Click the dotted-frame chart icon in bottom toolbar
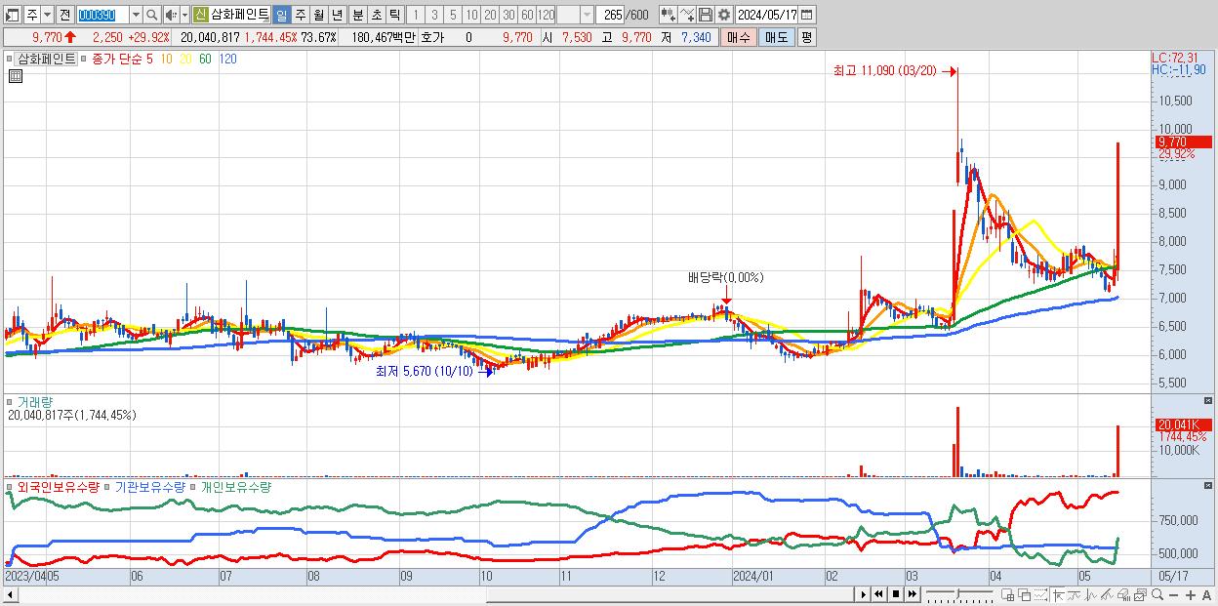Image resolution: width=1218 pixels, height=606 pixels. [x=1040, y=595]
